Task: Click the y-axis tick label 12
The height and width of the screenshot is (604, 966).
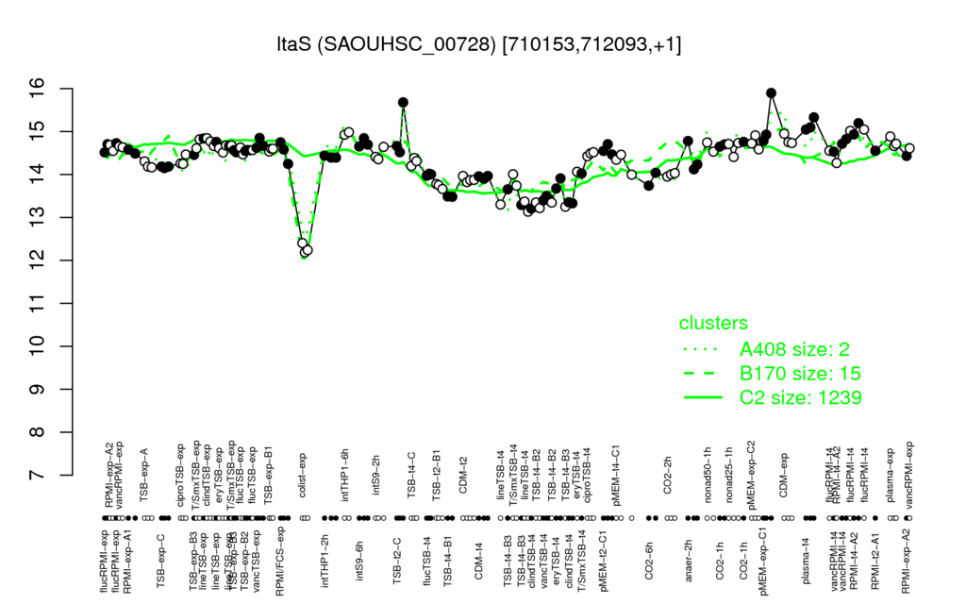Action: coord(38,260)
